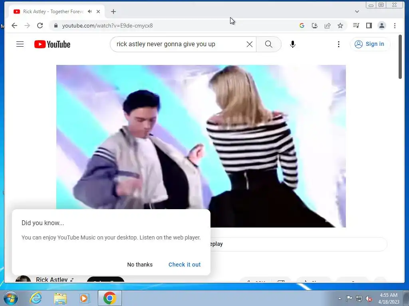Go to YouTube home via logo

coord(52,44)
